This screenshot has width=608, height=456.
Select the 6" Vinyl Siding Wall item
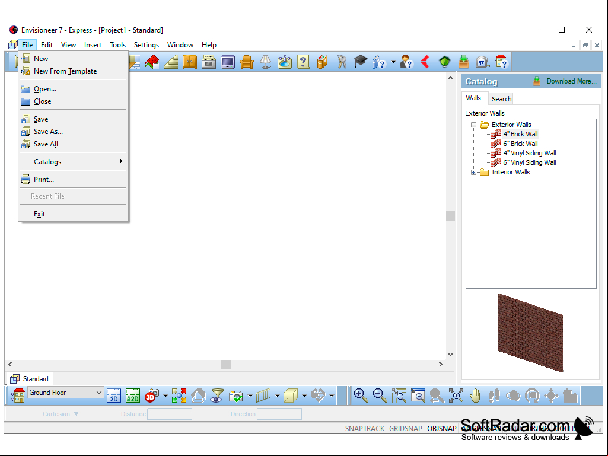coord(529,162)
